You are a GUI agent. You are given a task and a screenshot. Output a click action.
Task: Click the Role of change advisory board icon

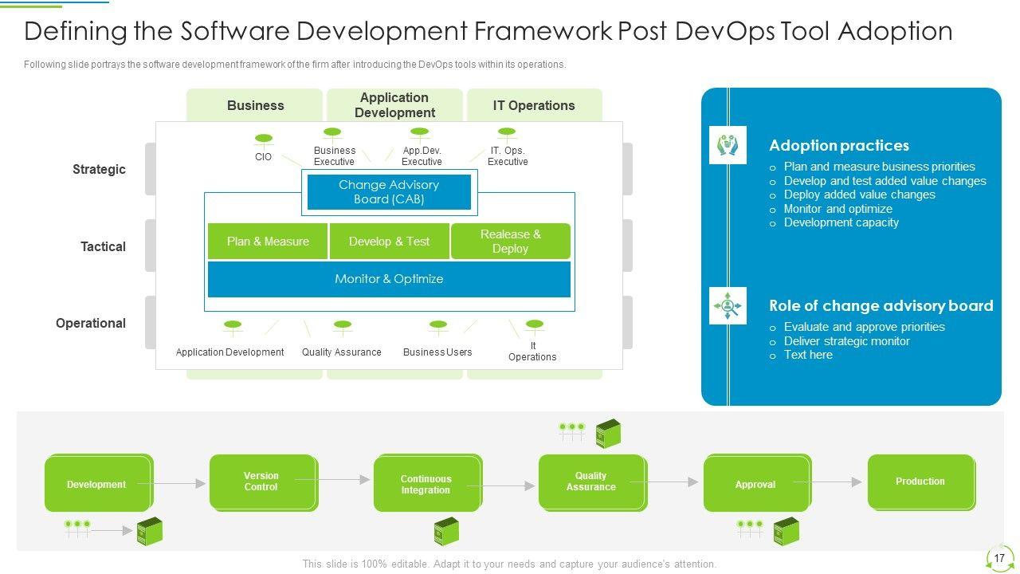tap(727, 306)
